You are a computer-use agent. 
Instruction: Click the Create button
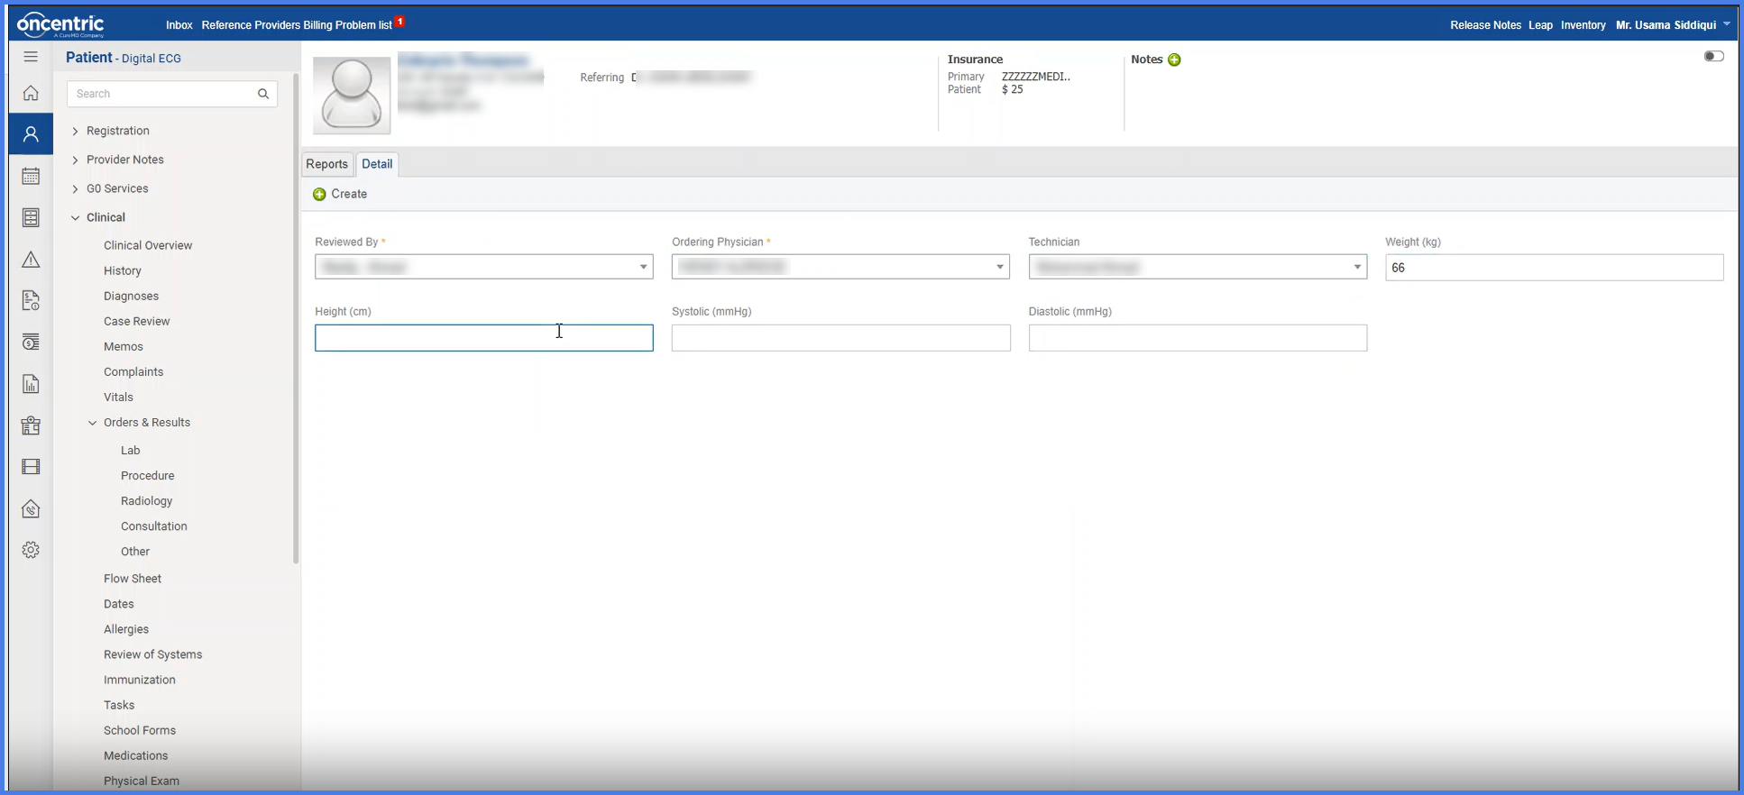point(340,194)
